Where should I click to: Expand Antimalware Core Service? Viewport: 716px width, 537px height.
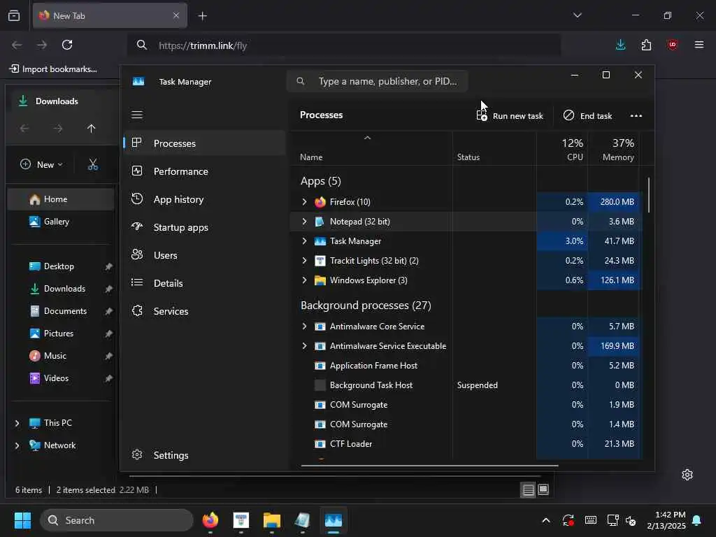coord(305,327)
